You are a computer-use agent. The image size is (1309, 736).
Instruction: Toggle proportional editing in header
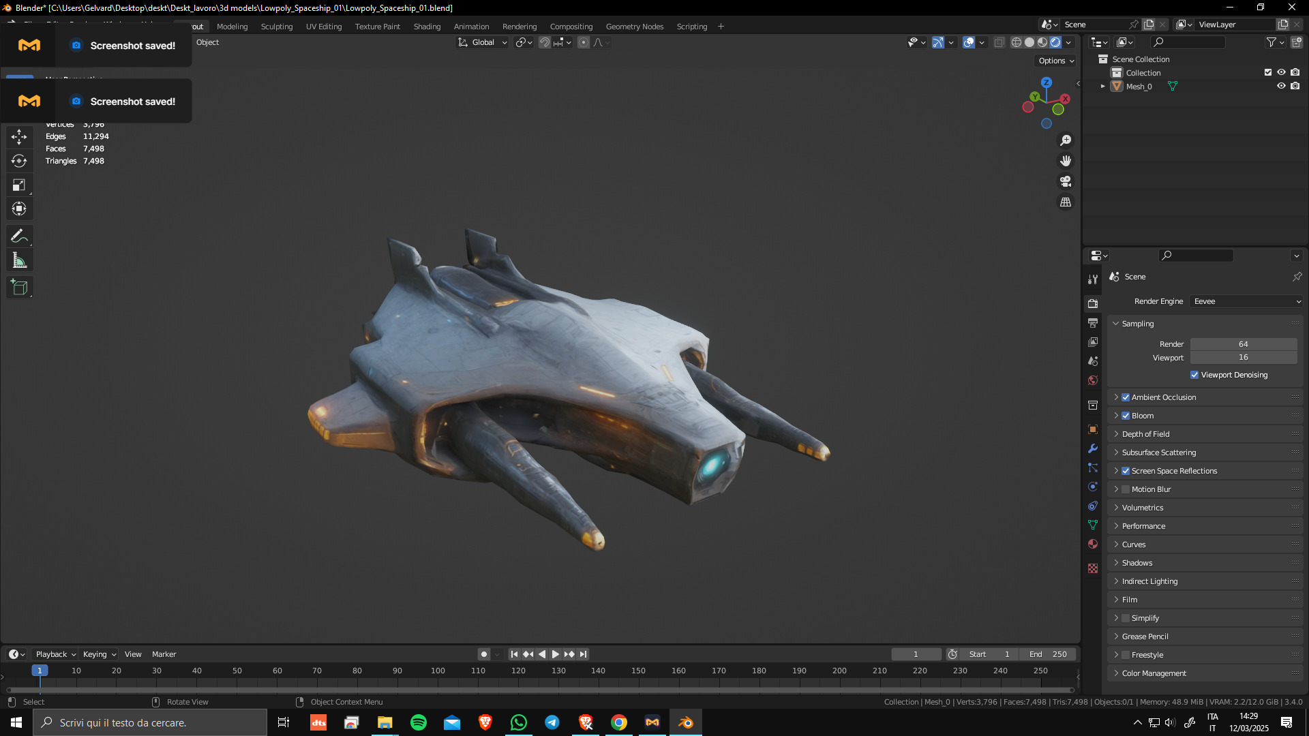[x=584, y=42]
